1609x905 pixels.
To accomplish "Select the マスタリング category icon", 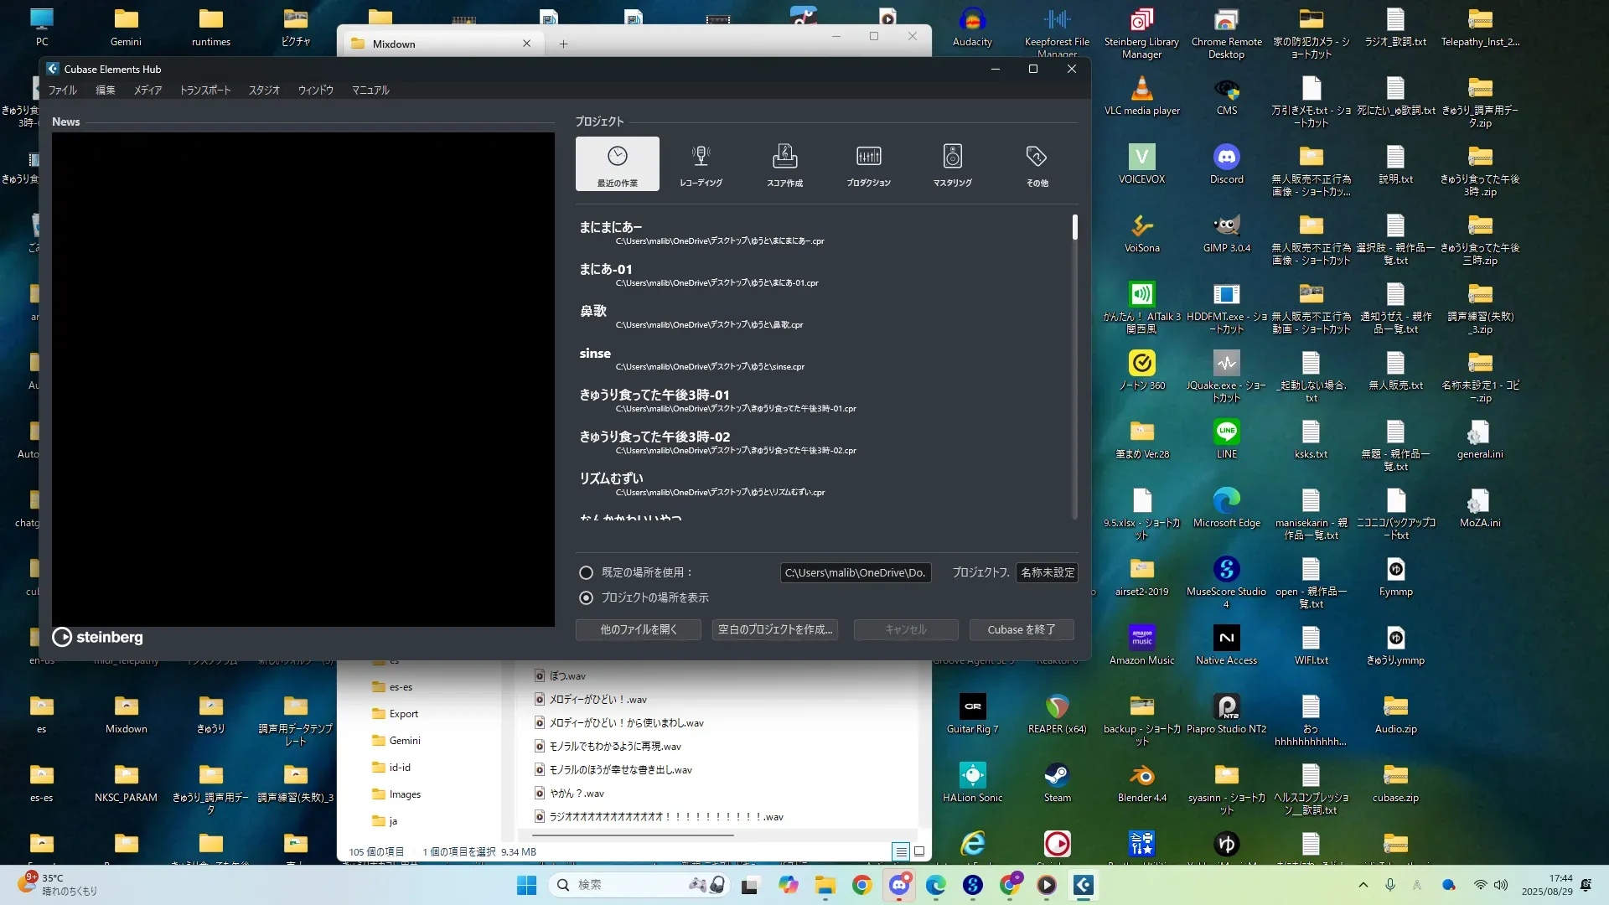I will point(952,163).
